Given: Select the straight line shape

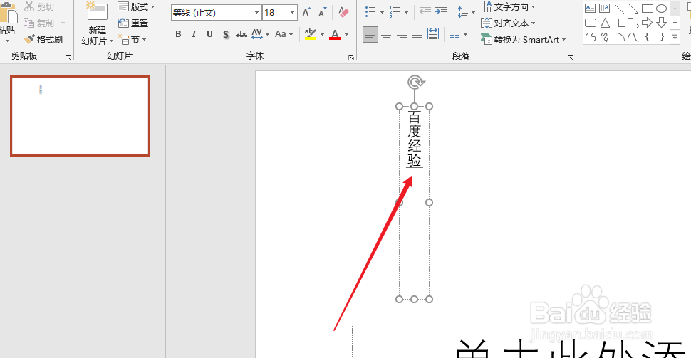Looking at the screenshot, I should [x=619, y=9].
